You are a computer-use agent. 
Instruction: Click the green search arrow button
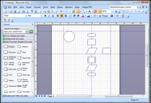(x=31, y=32)
